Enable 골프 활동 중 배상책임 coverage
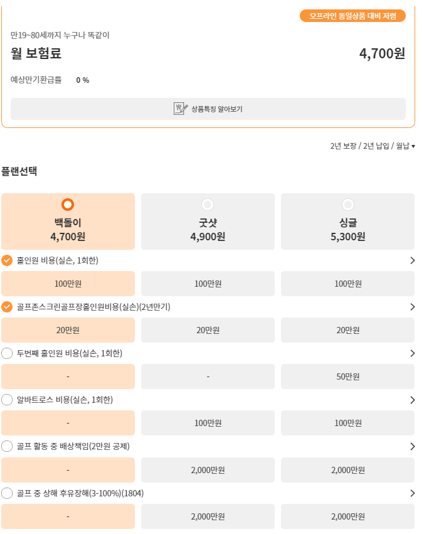Viewport: 429px width, 534px height. coord(8,446)
